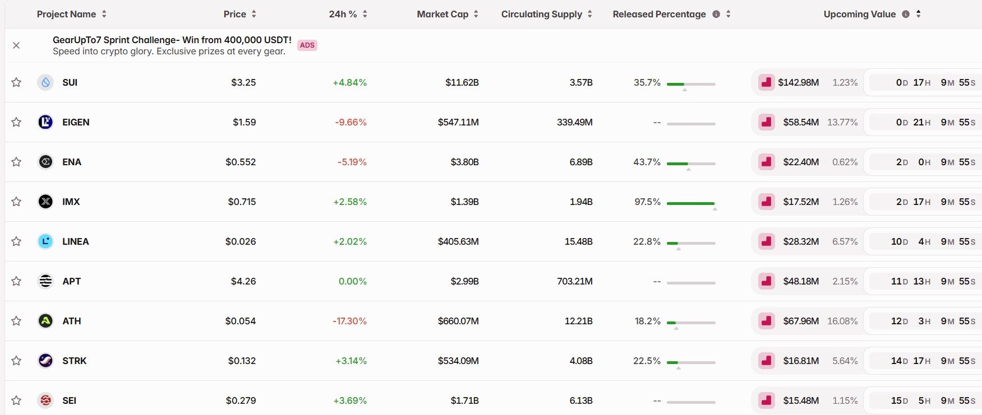The height and width of the screenshot is (415, 982).
Task: Favorite the STRK project with star
Action: tap(16, 361)
